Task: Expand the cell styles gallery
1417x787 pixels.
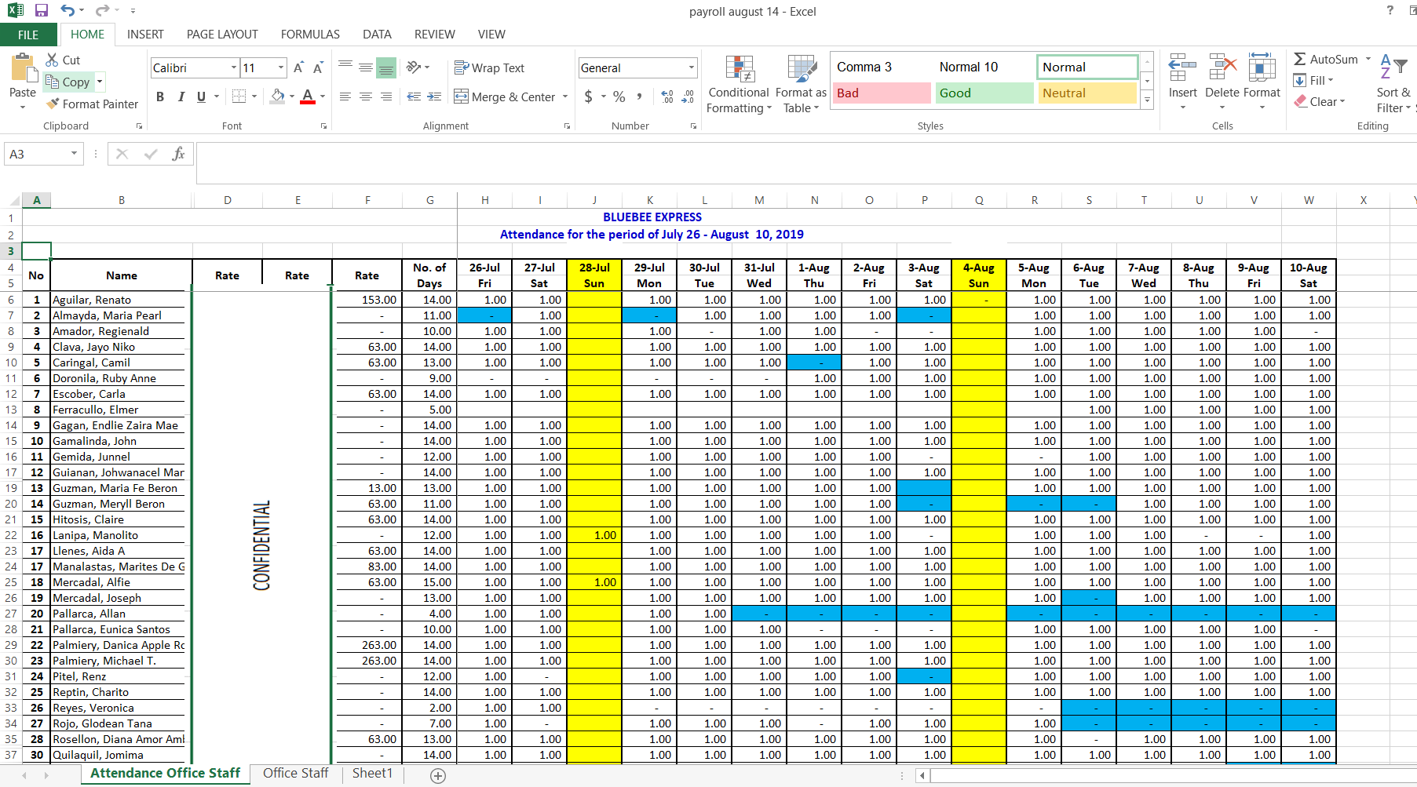Action: [1148, 100]
